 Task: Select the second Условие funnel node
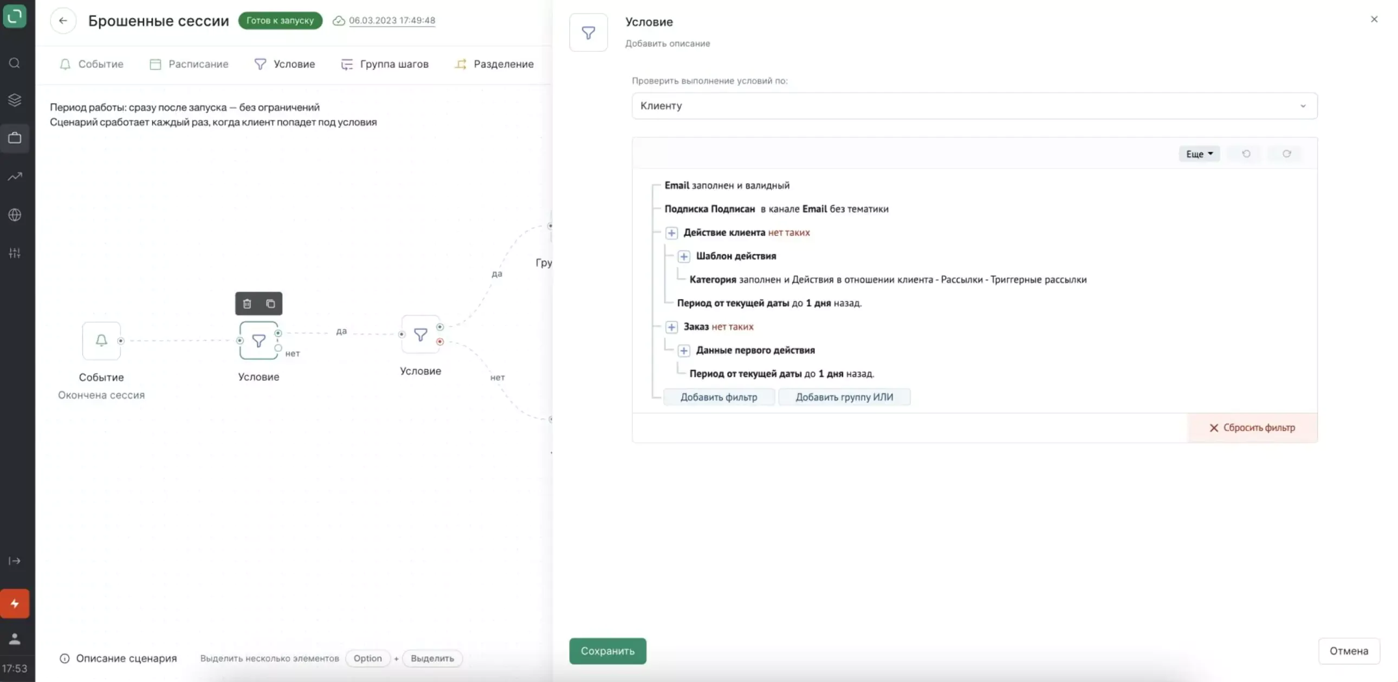[420, 335]
